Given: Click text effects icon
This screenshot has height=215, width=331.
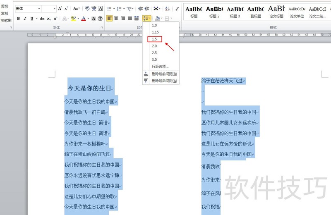Looking at the screenshot, I should click(x=65, y=19).
